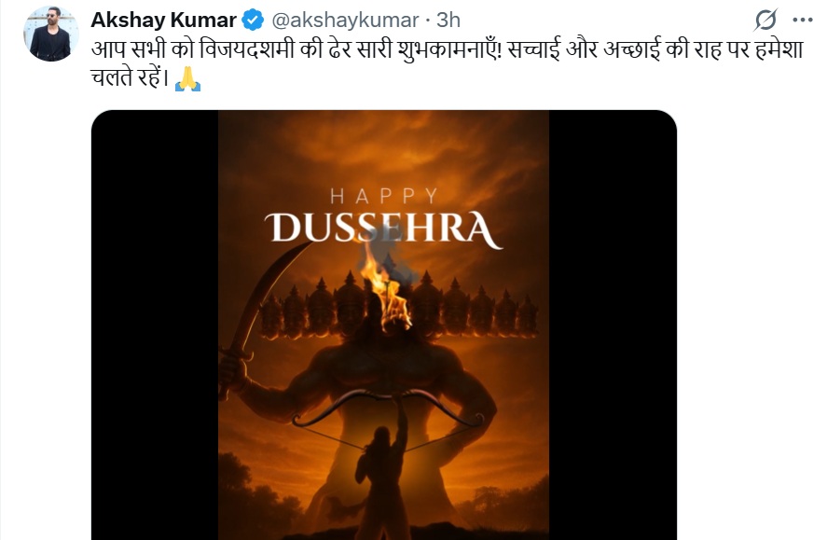Viewport: 813px width, 540px height.
Task: Open the Happy Dussehra poster image
Action: [x=384, y=325]
